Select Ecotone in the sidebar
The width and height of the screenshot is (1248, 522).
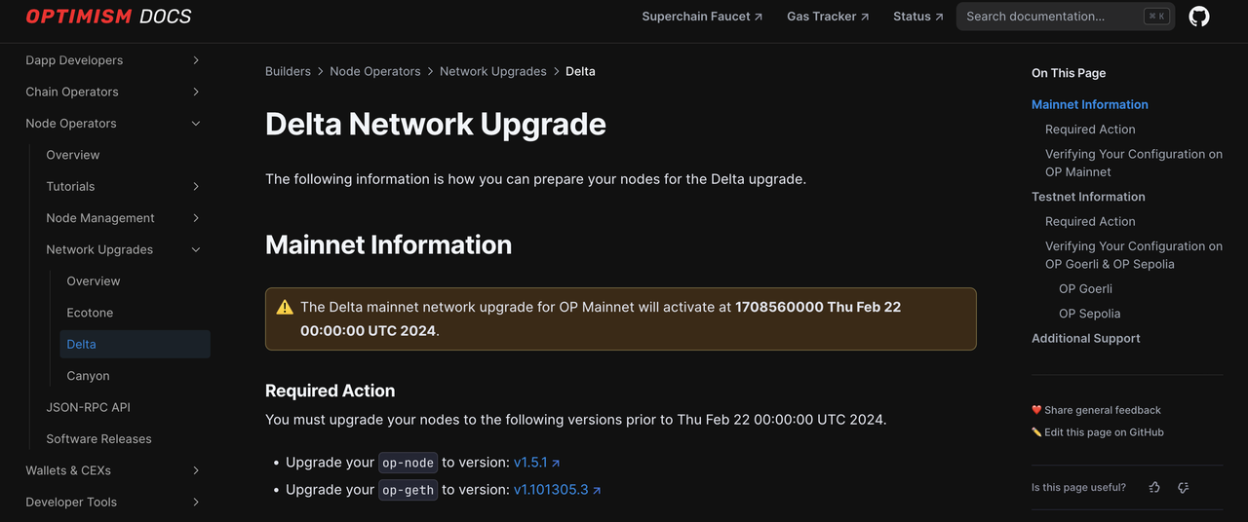pyautogui.click(x=90, y=313)
